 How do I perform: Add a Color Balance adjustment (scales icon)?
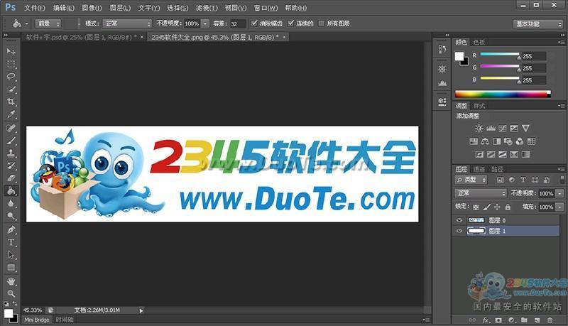485,141
